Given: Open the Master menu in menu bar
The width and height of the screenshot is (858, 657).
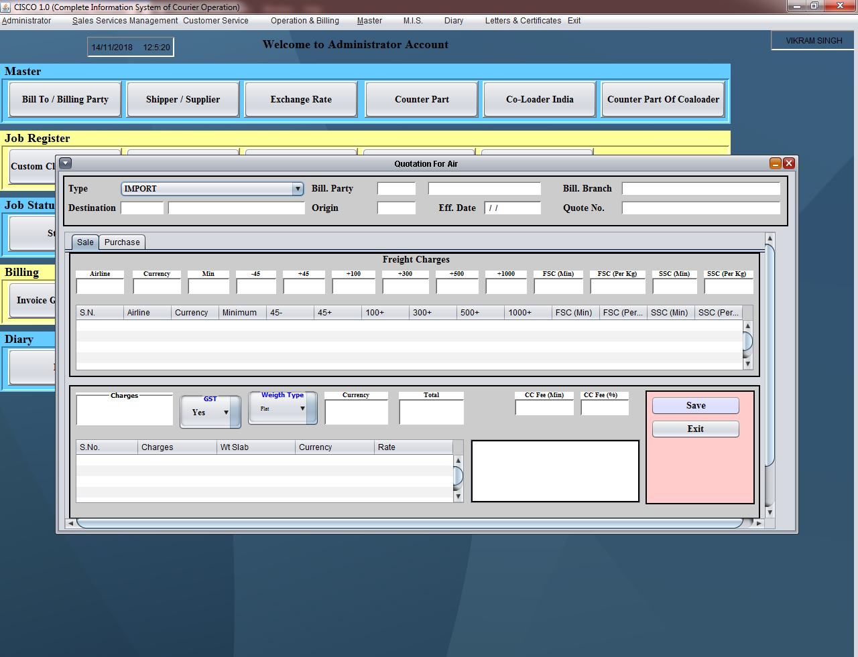Looking at the screenshot, I should click(x=369, y=21).
